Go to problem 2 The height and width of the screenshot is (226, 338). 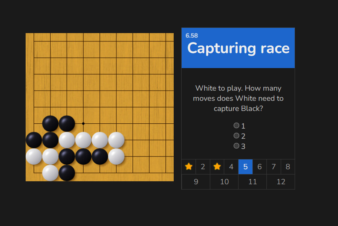(x=203, y=167)
